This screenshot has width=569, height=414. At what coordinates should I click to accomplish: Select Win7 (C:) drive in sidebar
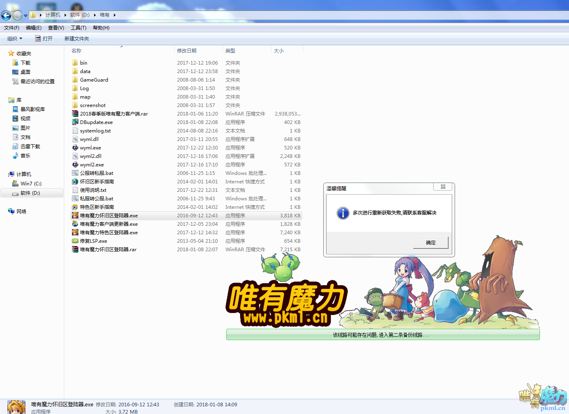(31, 184)
